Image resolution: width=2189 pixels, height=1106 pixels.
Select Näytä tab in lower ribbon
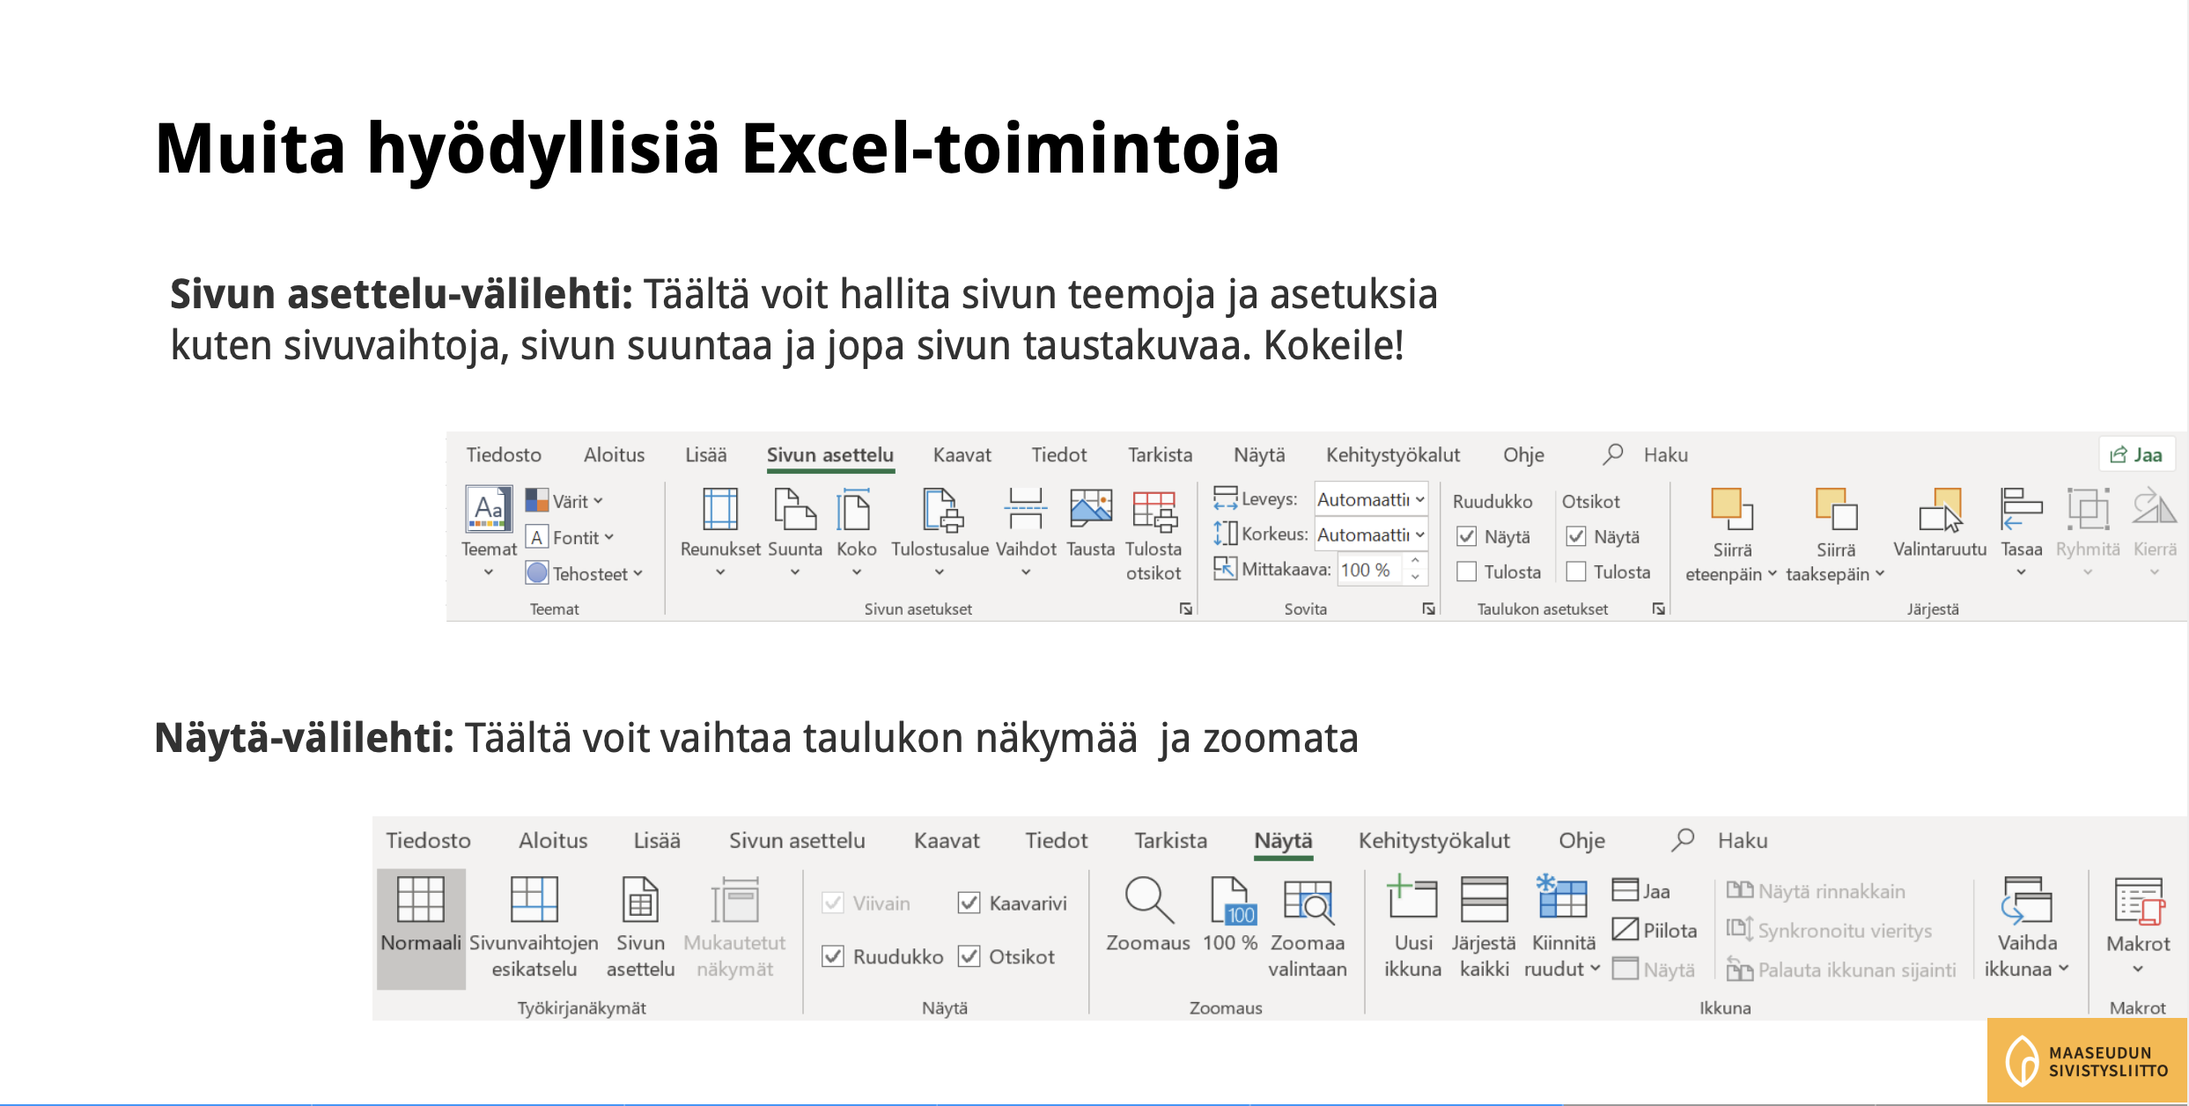click(1283, 840)
